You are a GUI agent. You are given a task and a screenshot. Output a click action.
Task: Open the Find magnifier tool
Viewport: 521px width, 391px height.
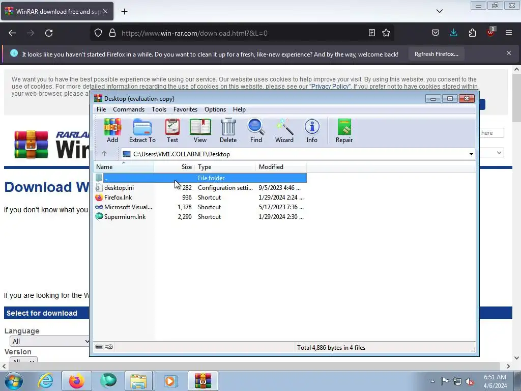click(x=256, y=131)
